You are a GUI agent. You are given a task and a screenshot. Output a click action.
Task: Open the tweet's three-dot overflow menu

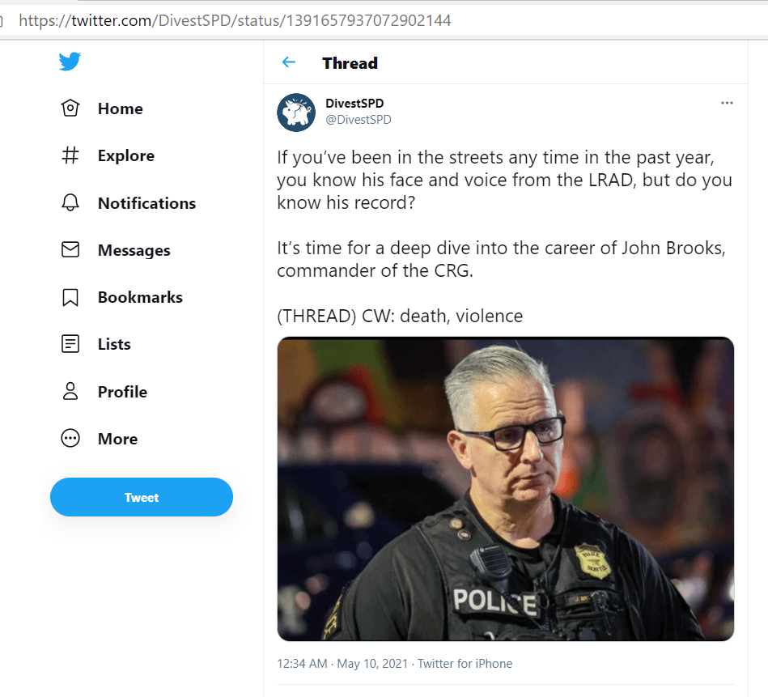[727, 103]
